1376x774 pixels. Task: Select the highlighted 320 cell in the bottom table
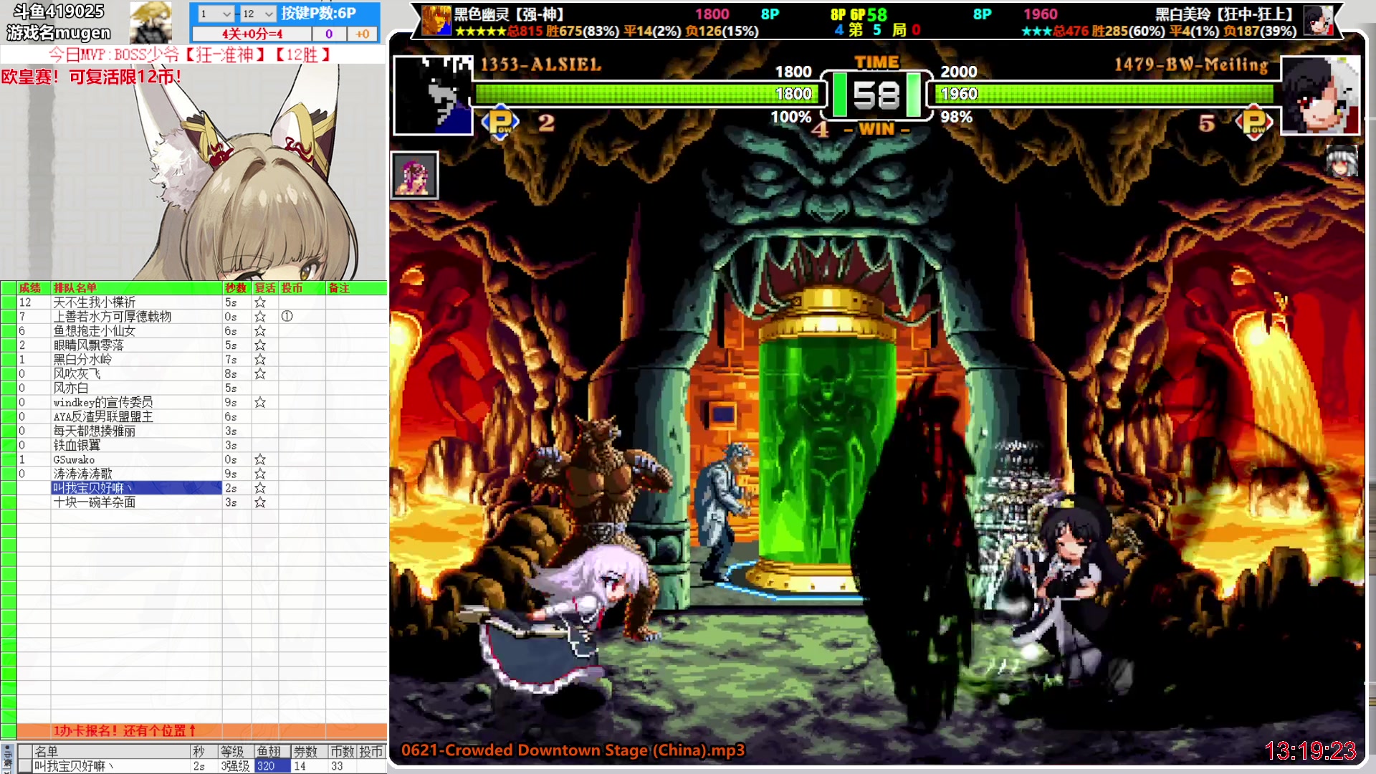pyautogui.click(x=272, y=766)
